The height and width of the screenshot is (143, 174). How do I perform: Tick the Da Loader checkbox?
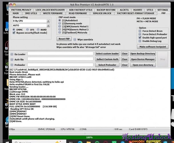pyautogui.click(x=12, y=54)
